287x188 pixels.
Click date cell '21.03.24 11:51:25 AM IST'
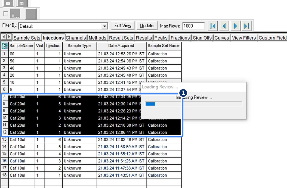click(x=121, y=161)
